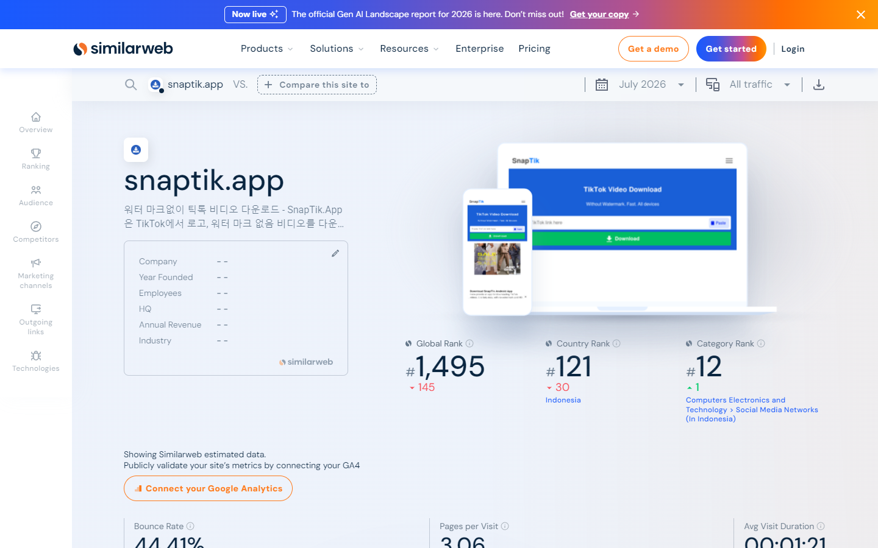Show info tooltip for Bounce Rate
Viewport: 878px width, 548px height.
point(190,526)
